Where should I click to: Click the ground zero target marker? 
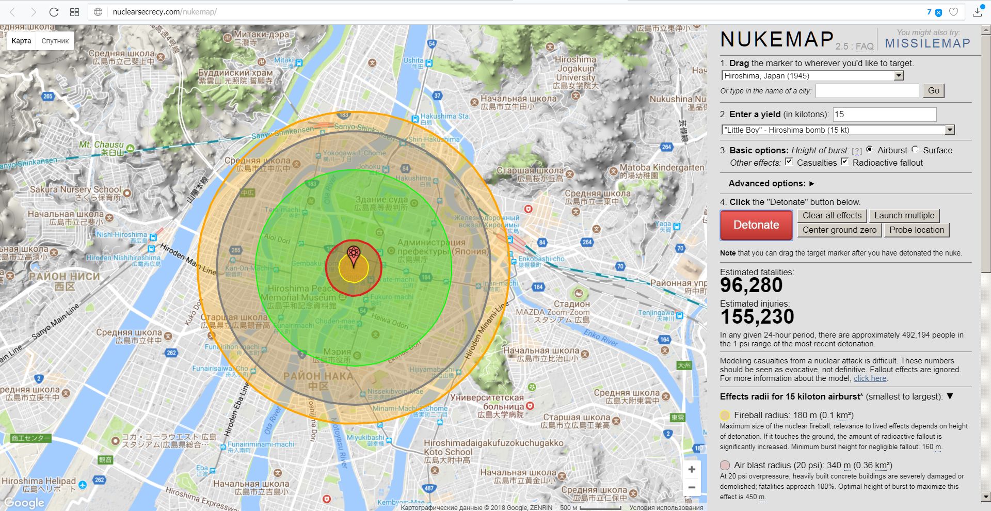pyautogui.click(x=354, y=257)
